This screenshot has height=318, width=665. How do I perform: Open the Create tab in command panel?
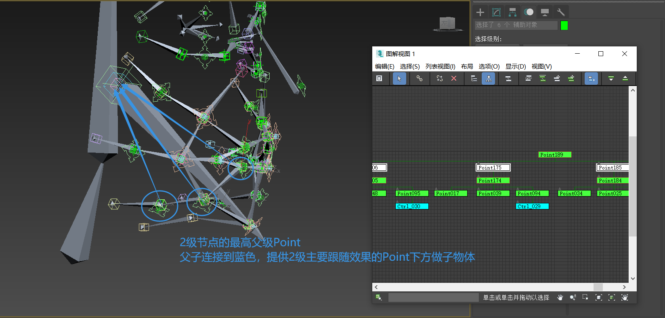tap(480, 12)
